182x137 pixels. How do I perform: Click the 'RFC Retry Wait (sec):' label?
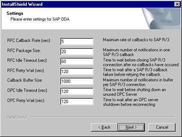pyautogui.click(x=26, y=70)
